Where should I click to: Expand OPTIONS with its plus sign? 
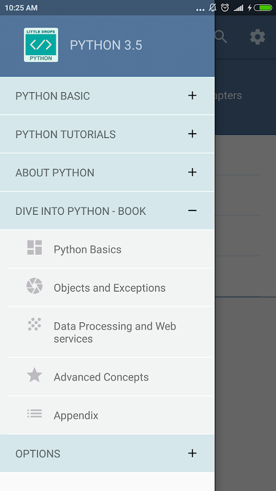click(x=192, y=453)
